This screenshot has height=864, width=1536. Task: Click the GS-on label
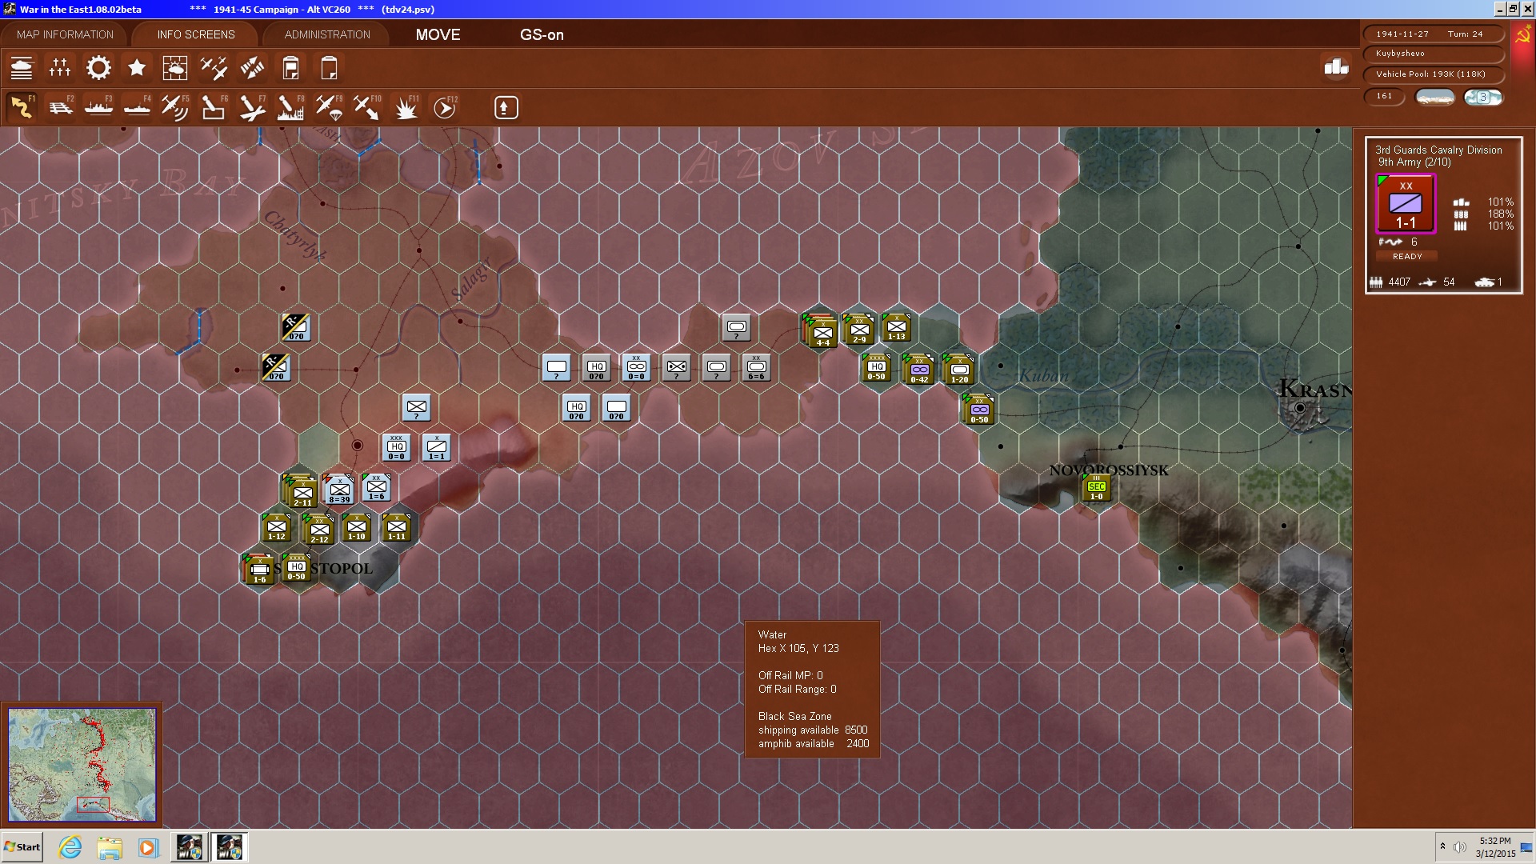click(x=542, y=34)
